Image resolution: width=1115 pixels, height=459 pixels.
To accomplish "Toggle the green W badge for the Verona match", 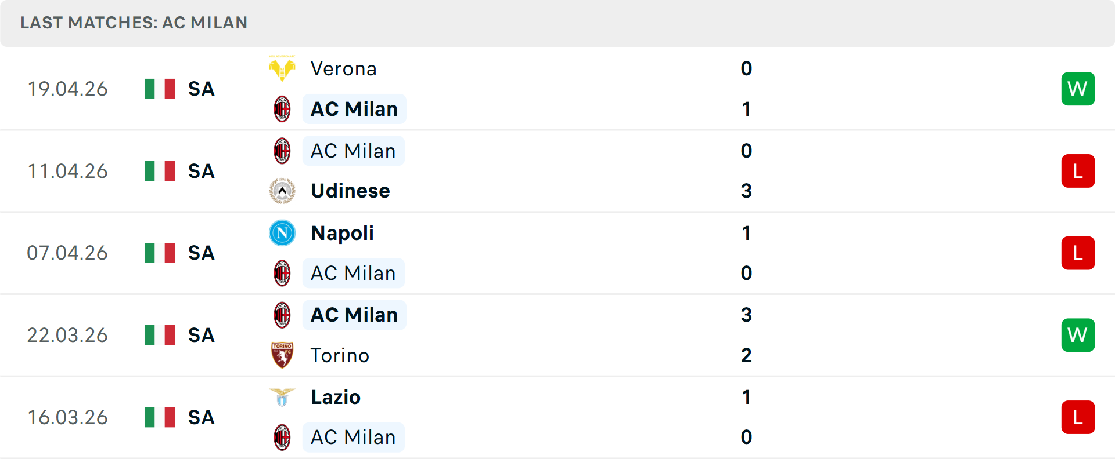I will tap(1078, 89).
